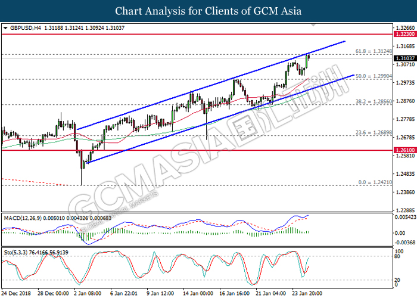Click the Fibonacci label 61.8 = 1.31248

click(374, 51)
